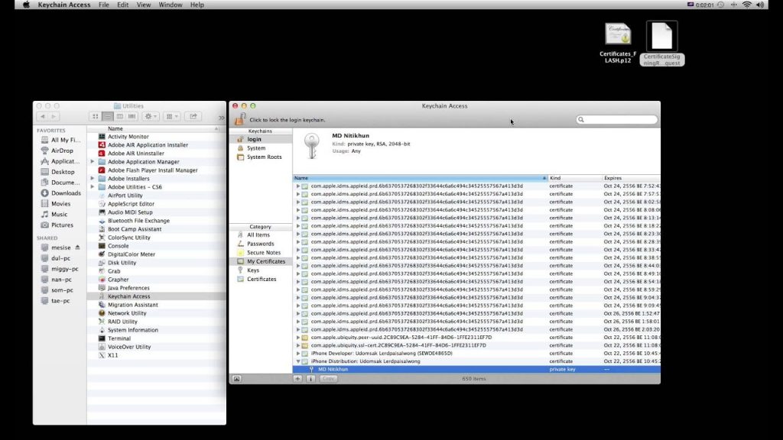This screenshot has width=783, height=440.
Task: Select CertificateSigningRequest desktop file
Action: point(661,44)
